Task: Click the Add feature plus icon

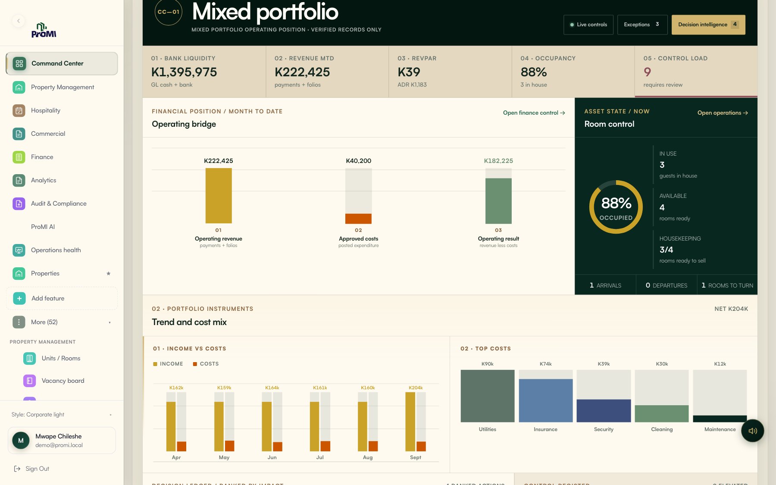Action: [19, 298]
